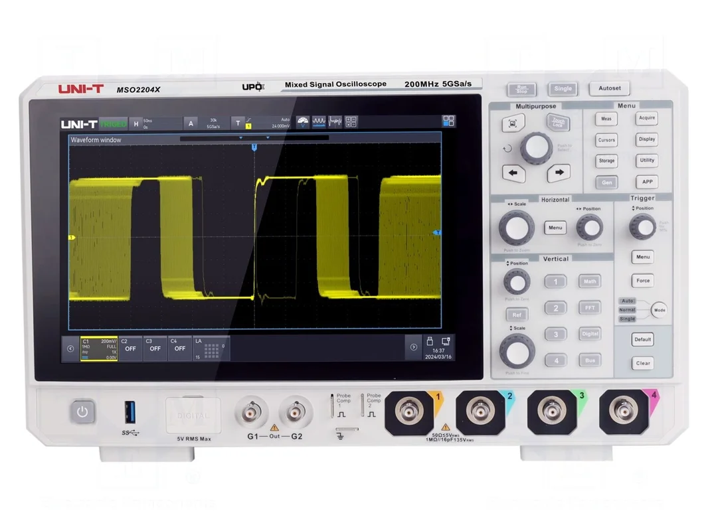Push the trigger Force key
This screenshot has width=708, height=531.
(x=643, y=281)
